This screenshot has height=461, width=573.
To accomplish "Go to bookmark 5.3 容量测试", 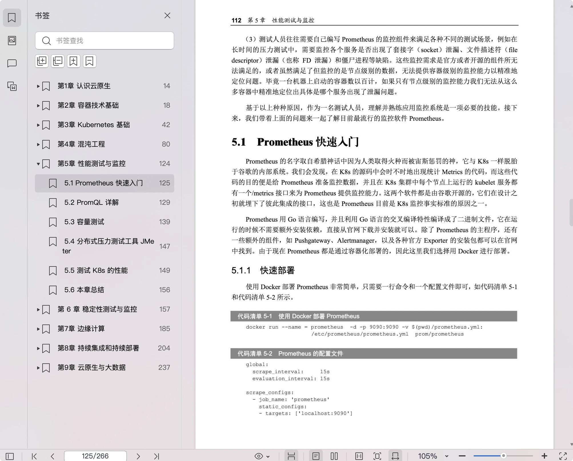I will [x=105, y=222].
